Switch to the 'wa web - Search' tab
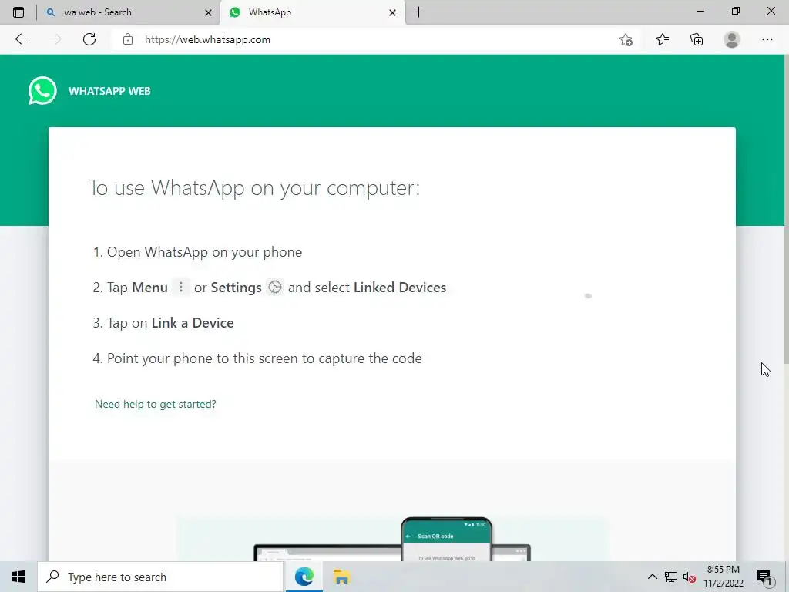This screenshot has width=789, height=592. [129, 12]
